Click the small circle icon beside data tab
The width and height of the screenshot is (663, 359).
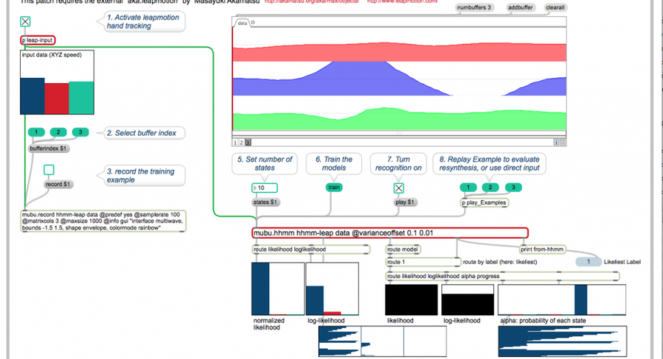coord(253,23)
